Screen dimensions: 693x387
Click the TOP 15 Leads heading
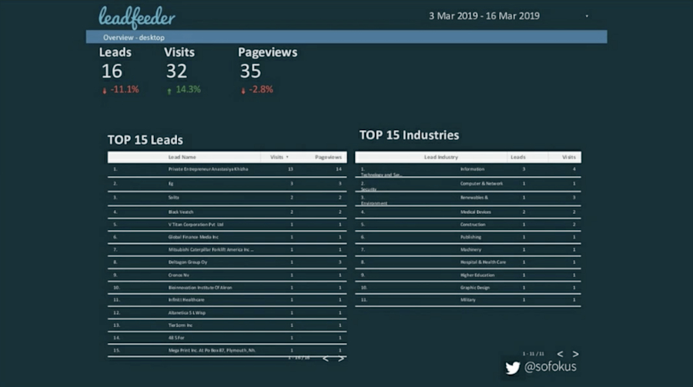pyautogui.click(x=145, y=140)
